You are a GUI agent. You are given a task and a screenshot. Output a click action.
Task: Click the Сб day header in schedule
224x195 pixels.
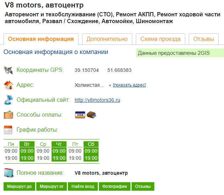point(91,144)
